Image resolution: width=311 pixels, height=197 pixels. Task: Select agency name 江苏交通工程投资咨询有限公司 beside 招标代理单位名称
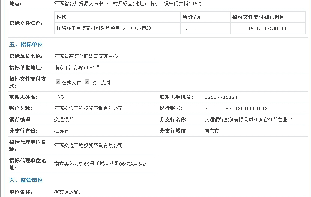pyautogui.click(x=89, y=146)
